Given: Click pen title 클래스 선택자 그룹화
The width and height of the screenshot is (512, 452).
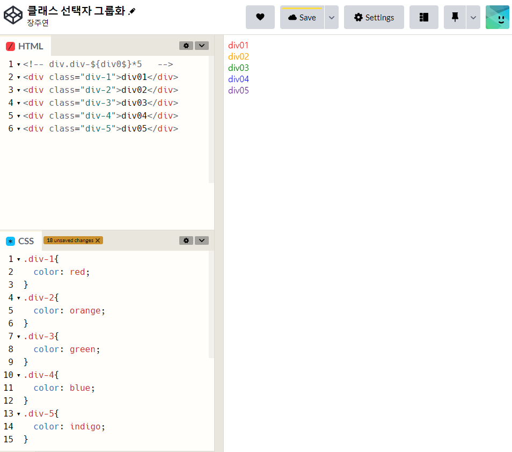Looking at the screenshot, I should pyautogui.click(x=76, y=11).
